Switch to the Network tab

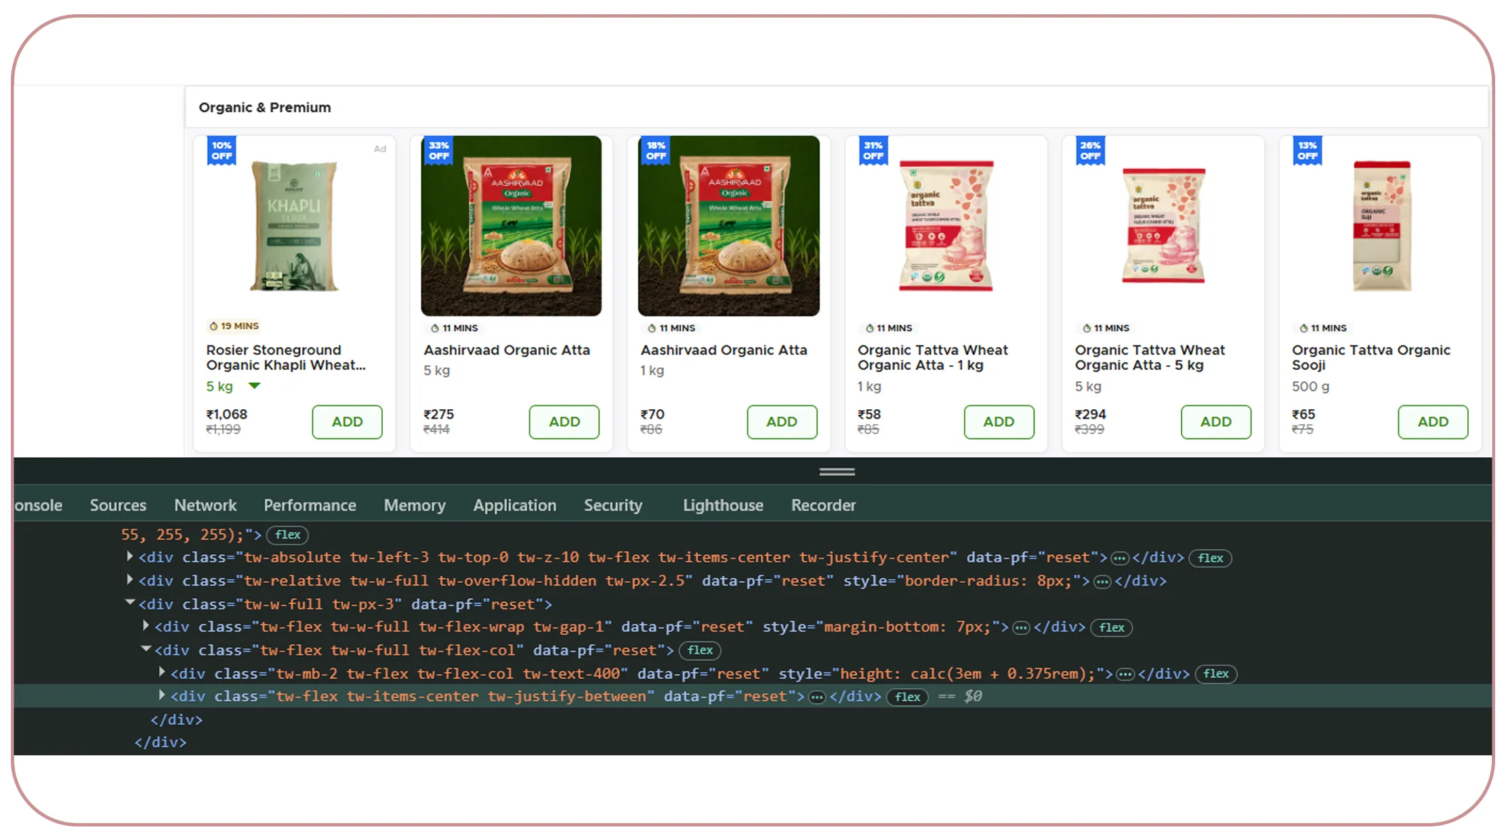pyautogui.click(x=205, y=505)
